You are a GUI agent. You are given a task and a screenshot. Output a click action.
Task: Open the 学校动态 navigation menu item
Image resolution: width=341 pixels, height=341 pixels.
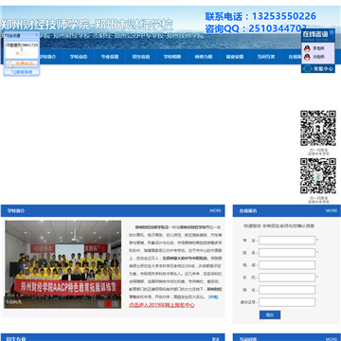79,57
